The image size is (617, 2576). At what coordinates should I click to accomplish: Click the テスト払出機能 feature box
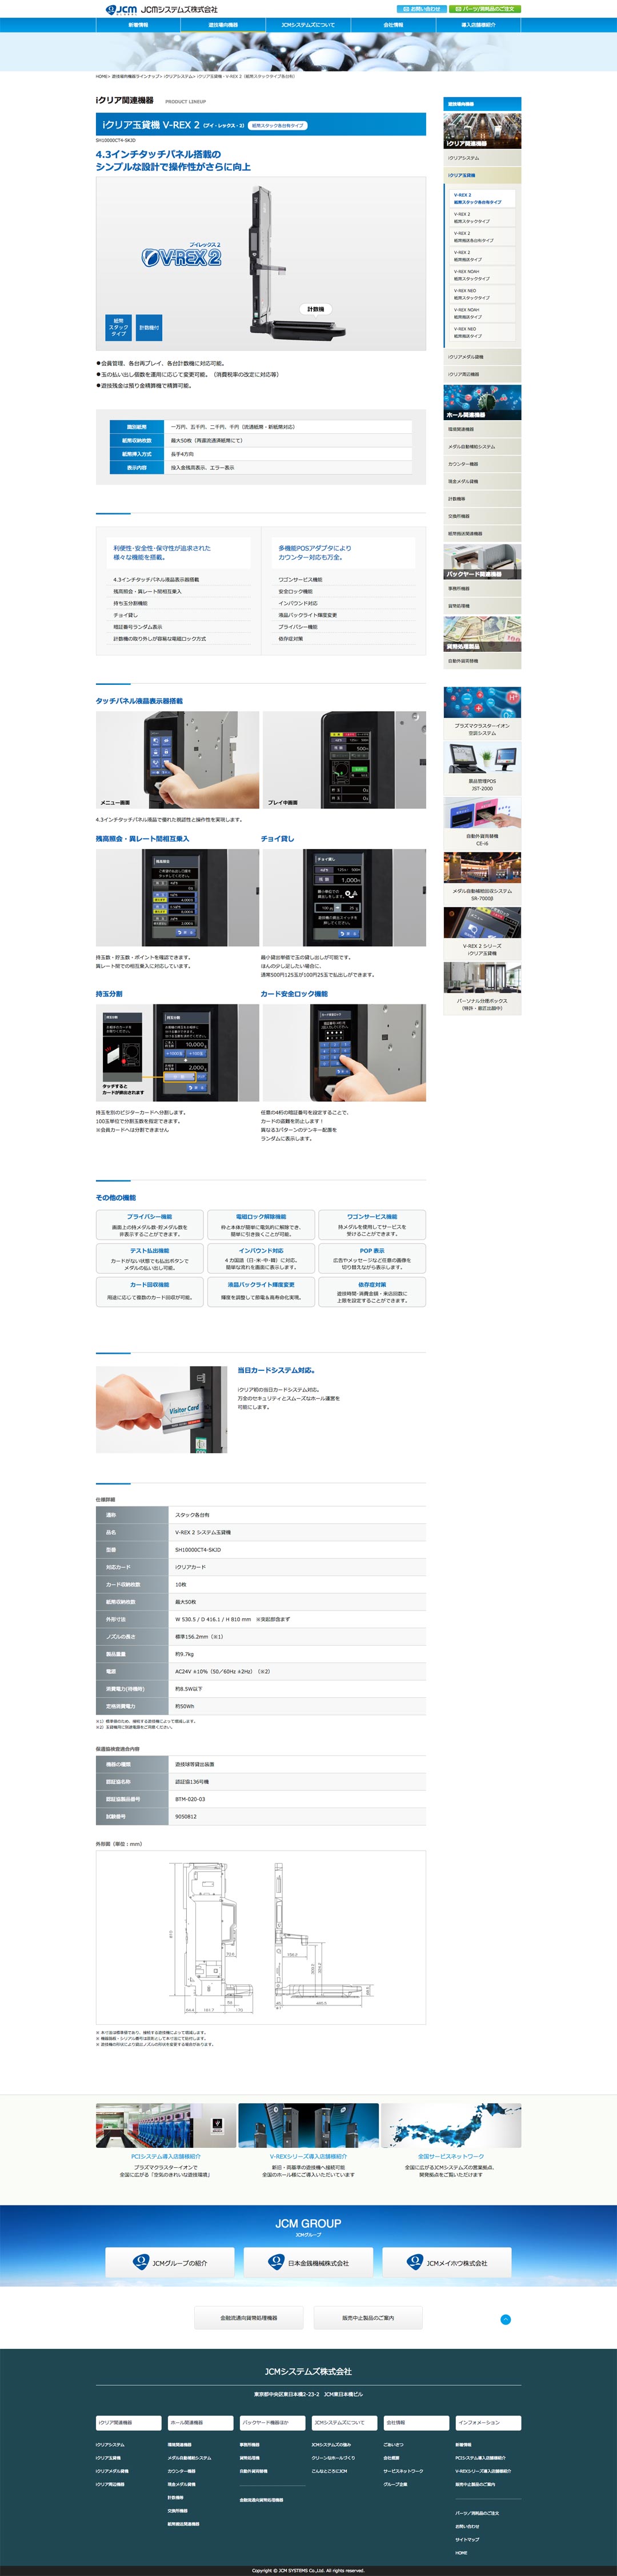pos(150,1258)
